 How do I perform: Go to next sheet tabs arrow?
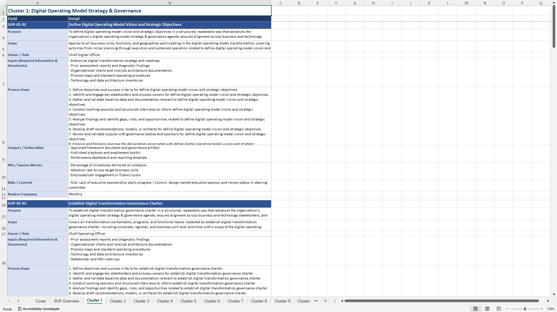tap(18, 301)
